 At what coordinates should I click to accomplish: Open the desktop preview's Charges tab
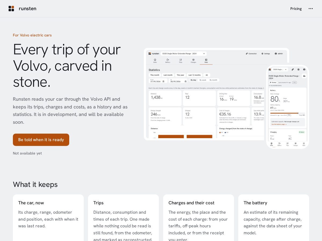(x=193, y=61)
